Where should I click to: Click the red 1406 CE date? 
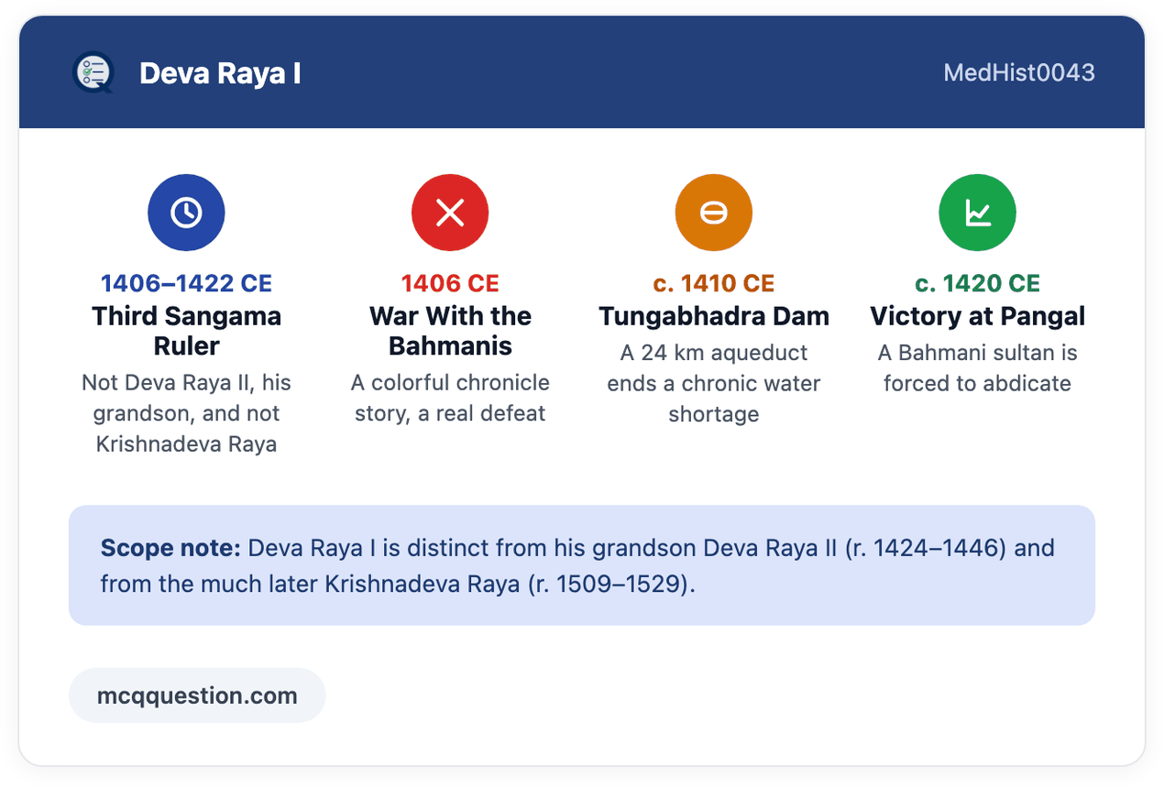[x=450, y=283]
